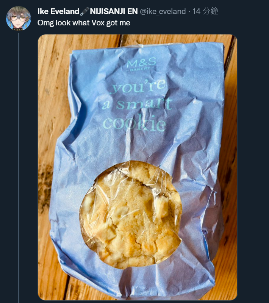Click the NIJISANJI EN part of the name
Image resolution: width=269 pixels, height=303 pixels.
(x=114, y=11)
